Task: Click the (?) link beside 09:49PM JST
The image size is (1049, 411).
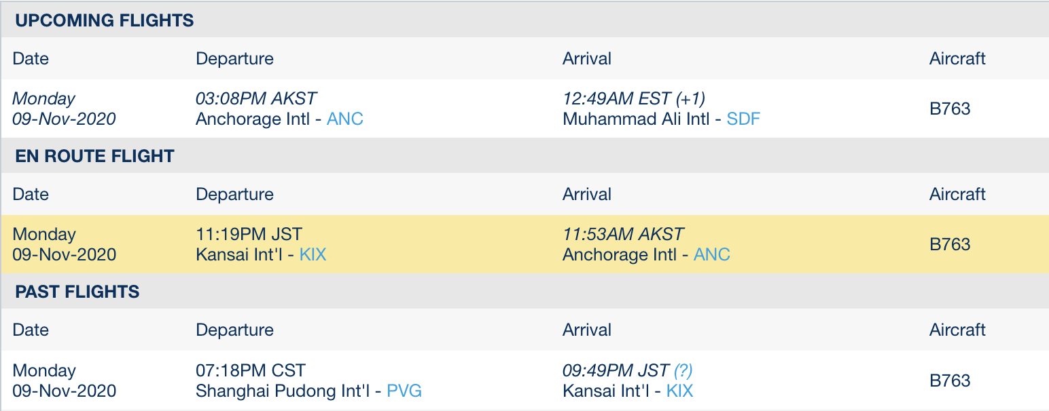Action: 683,370
